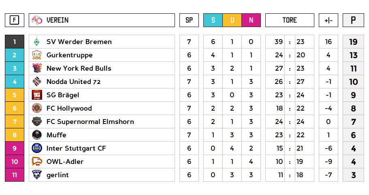Screen dimensions: 369x195
Task: Sort table by the SP column header
Action: pos(189,20)
